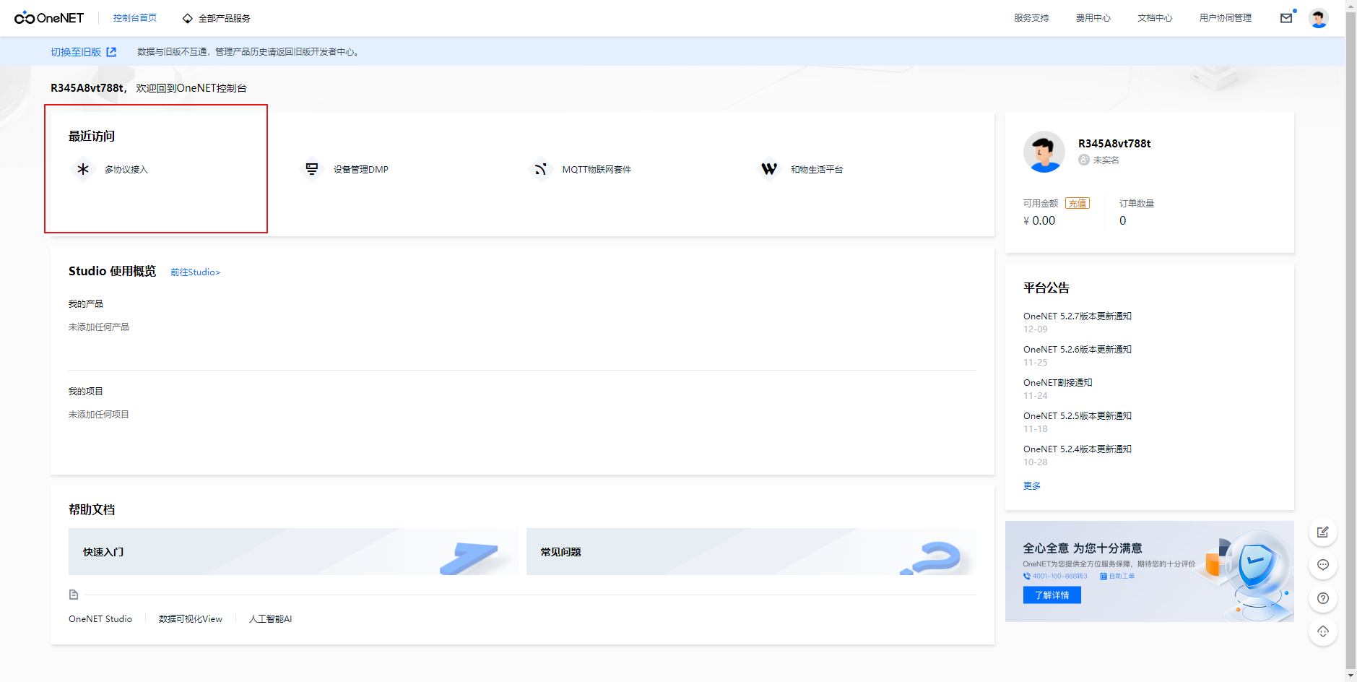Open OneNET割接通知 announcement

coord(1058,382)
